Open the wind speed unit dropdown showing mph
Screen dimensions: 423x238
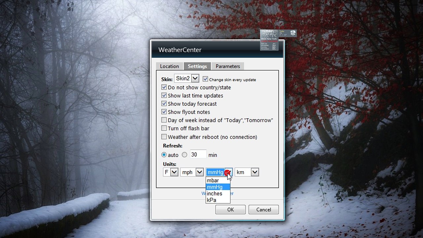(192, 172)
